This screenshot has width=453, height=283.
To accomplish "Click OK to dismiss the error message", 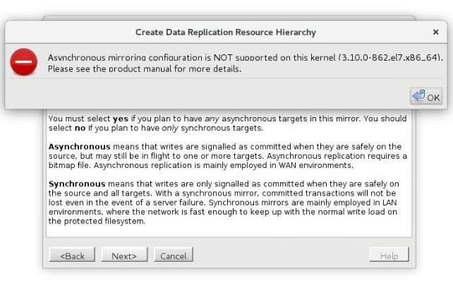I will (x=425, y=97).
